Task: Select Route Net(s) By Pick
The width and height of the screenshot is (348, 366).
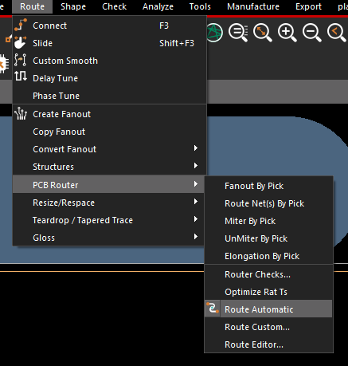Action: click(x=268, y=203)
